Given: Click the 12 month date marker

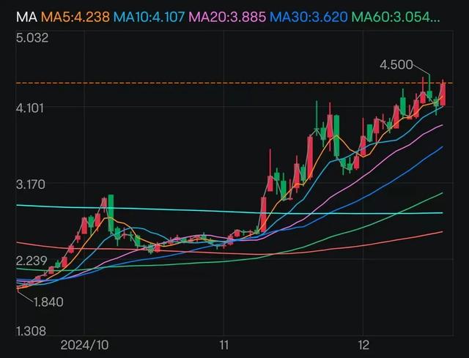Looking at the screenshot, I should click(x=363, y=344).
